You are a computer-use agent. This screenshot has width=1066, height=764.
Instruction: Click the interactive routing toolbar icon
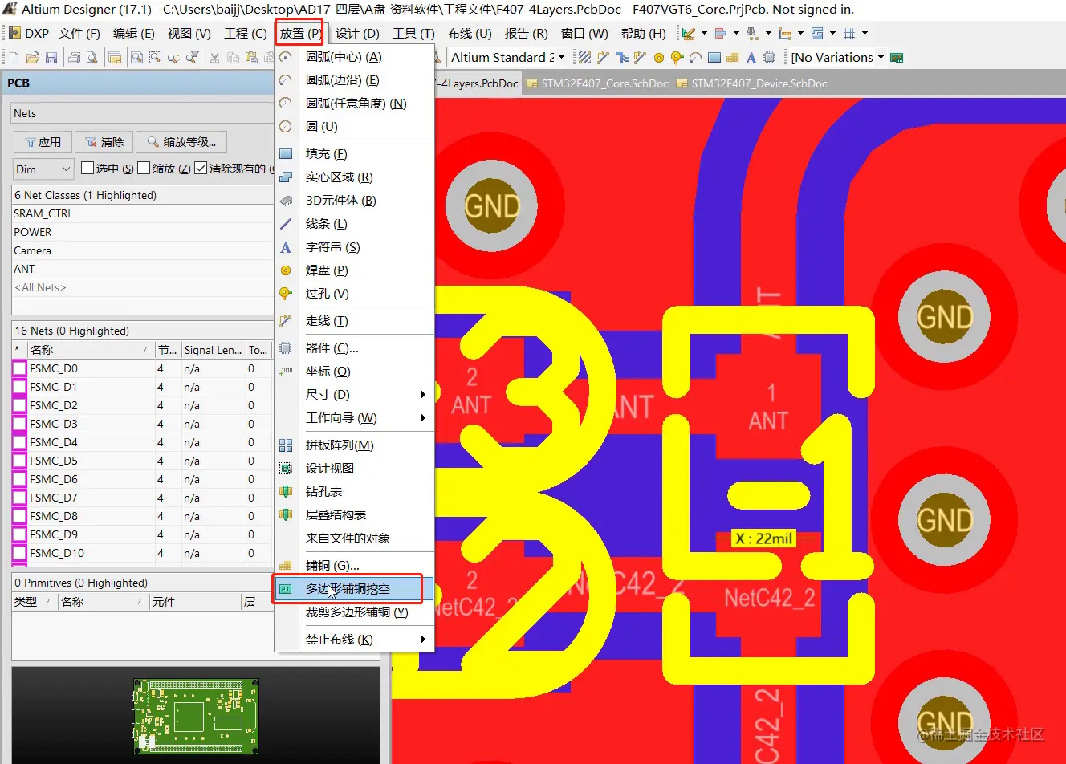coord(603,58)
